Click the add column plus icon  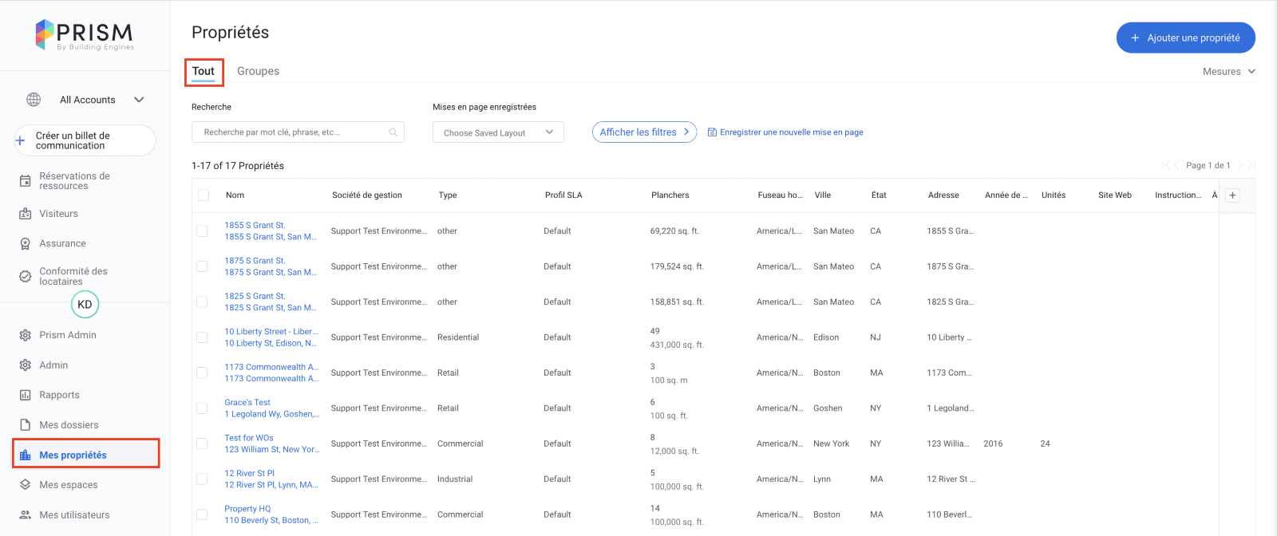coord(1232,195)
